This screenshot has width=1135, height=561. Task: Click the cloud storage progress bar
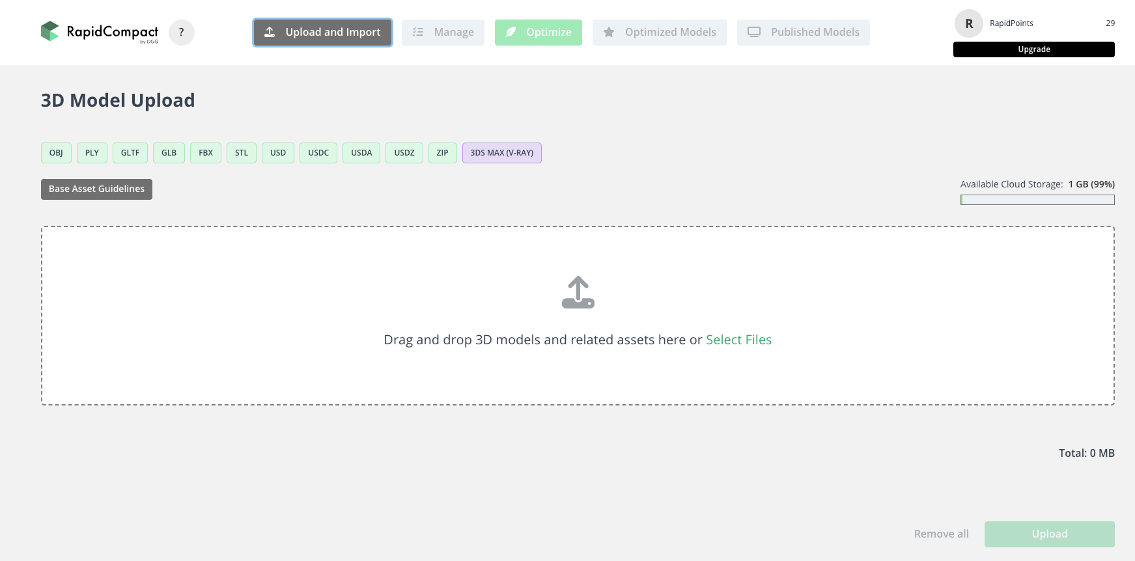pyautogui.click(x=1037, y=200)
